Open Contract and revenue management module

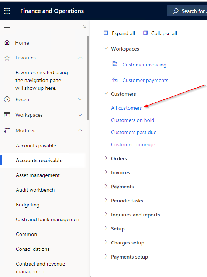[x=41, y=268]
